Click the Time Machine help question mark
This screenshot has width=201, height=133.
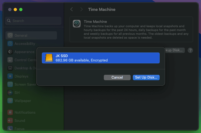tap(190, 50)
